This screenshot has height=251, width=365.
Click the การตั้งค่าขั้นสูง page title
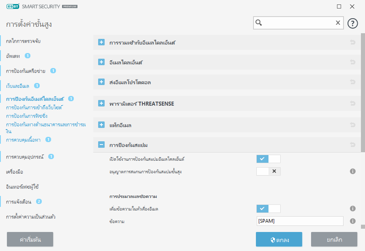coord(29,24)
